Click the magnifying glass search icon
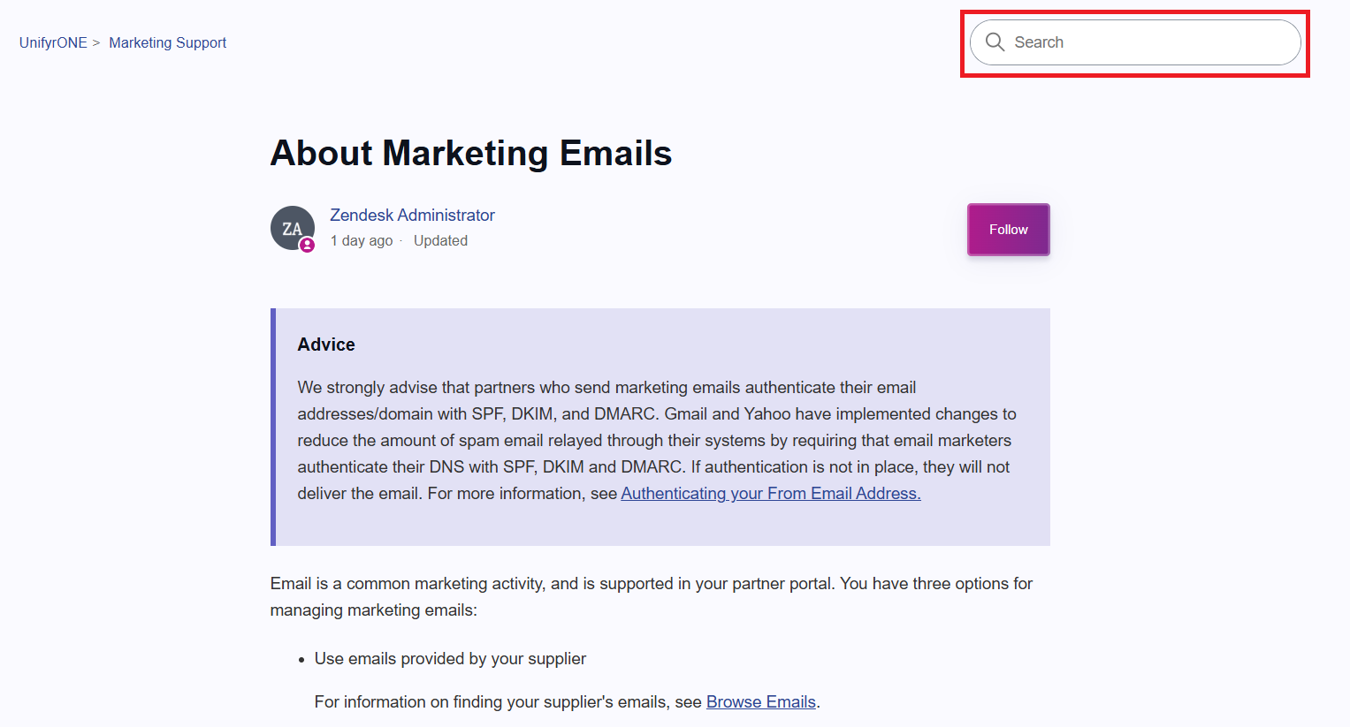This screenshot has width=1350, height=727. (995, 42)
